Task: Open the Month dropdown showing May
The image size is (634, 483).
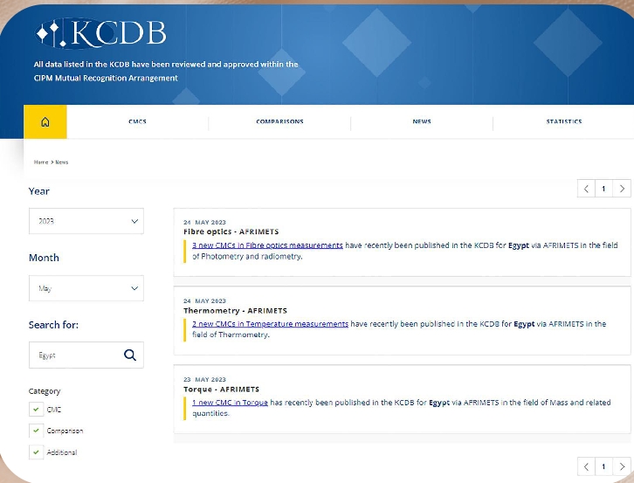Action: tap(86, 288)
